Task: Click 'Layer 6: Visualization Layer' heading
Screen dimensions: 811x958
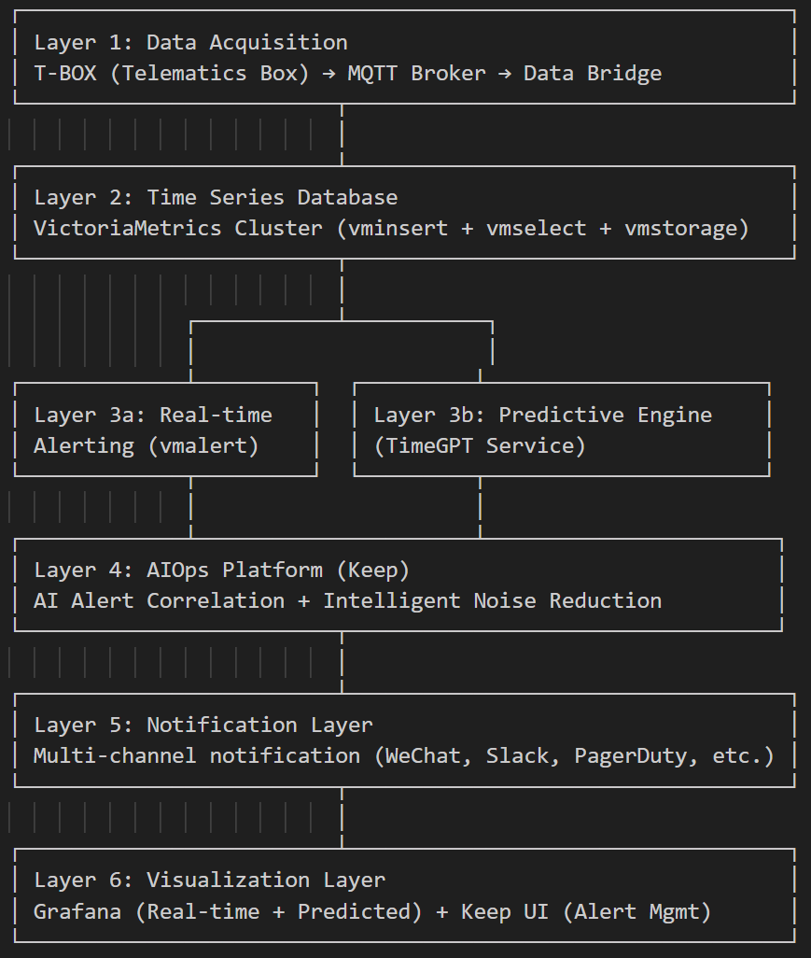Action: point(209,880)
